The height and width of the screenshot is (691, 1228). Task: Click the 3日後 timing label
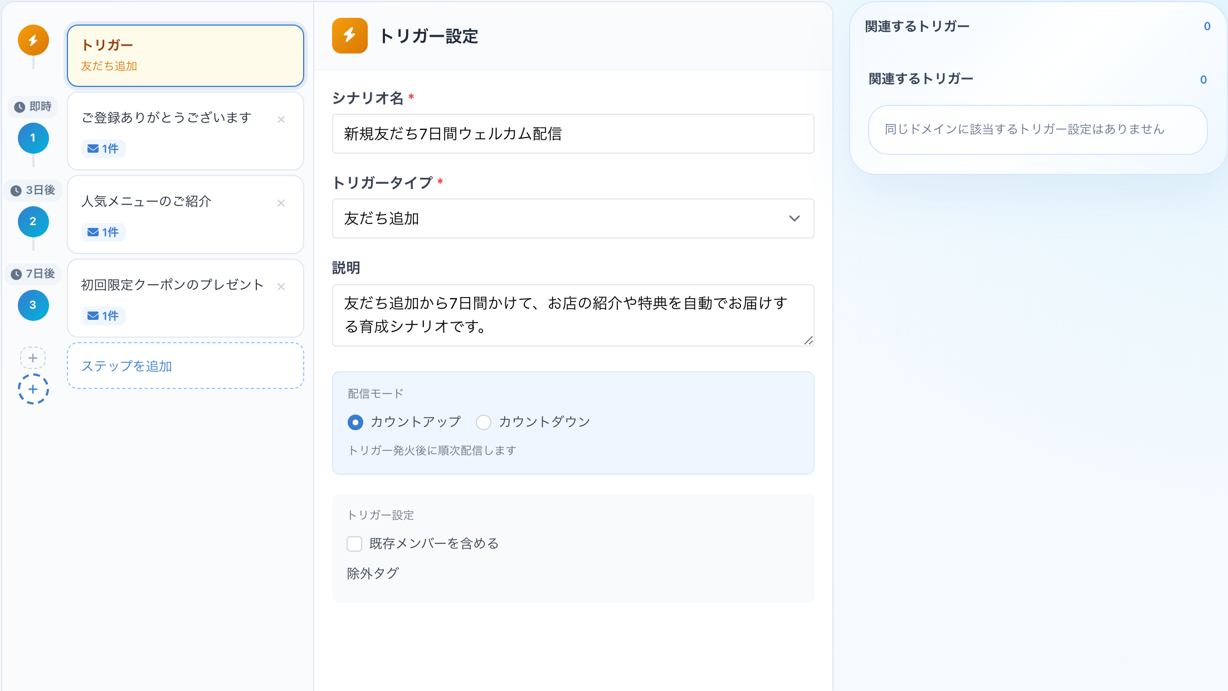tap(33, 190)
